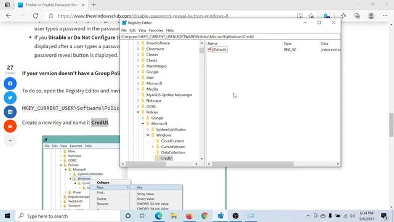Screen dimensions: 394x222
Task: Collapse the Windows key
Action: [x=148, y=135]
